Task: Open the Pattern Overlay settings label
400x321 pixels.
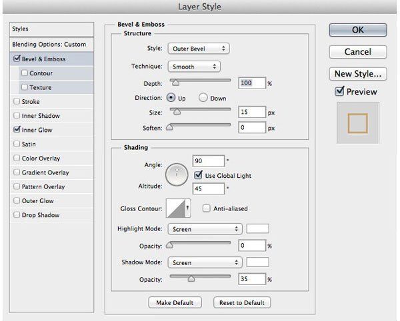Action: [43, 186]
